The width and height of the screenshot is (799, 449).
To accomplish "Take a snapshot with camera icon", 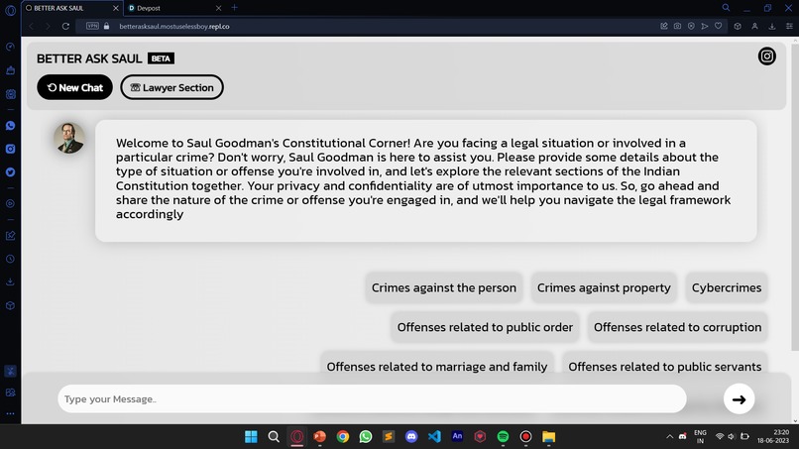I will (x=677, y=26).
